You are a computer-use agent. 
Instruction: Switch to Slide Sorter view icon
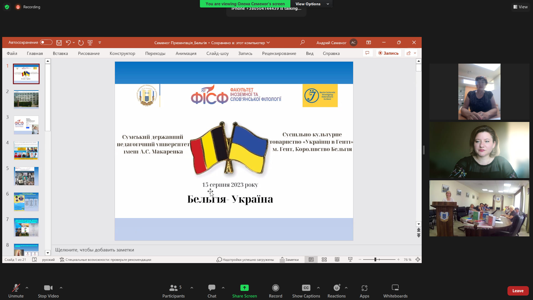(324, 259)
